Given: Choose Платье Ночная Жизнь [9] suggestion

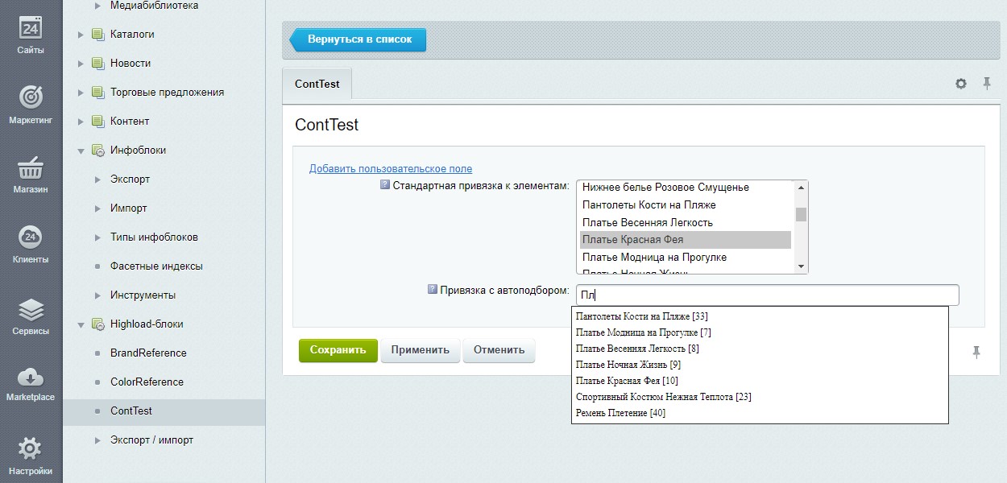Looking at the screenshot, I should (628, 365).
